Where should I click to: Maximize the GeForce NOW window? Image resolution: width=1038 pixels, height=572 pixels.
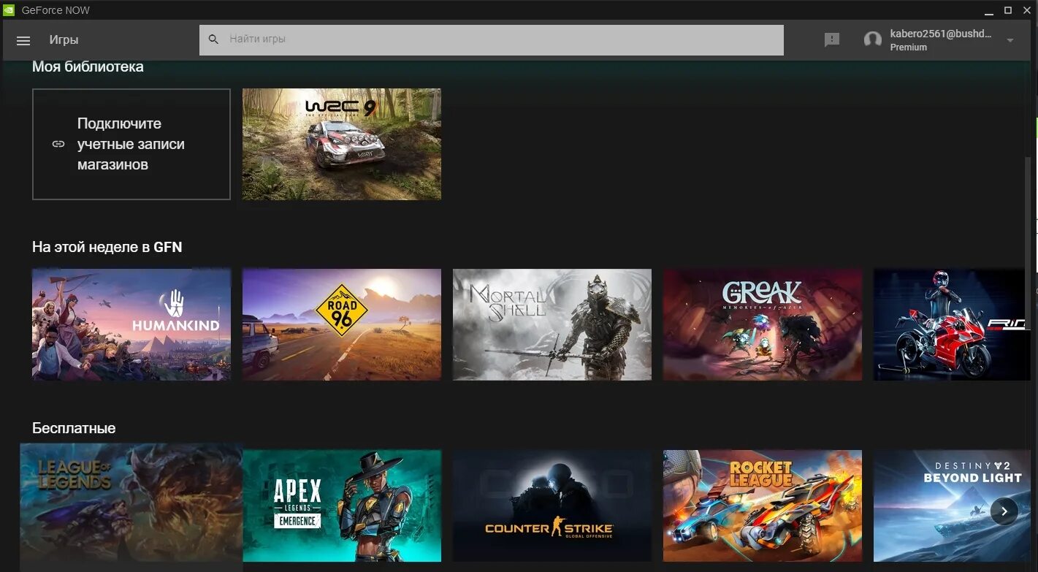click(x=1008, y=10)
